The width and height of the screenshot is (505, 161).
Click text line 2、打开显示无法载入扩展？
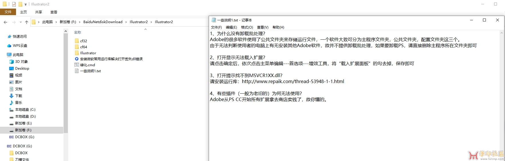click(238, 57)
